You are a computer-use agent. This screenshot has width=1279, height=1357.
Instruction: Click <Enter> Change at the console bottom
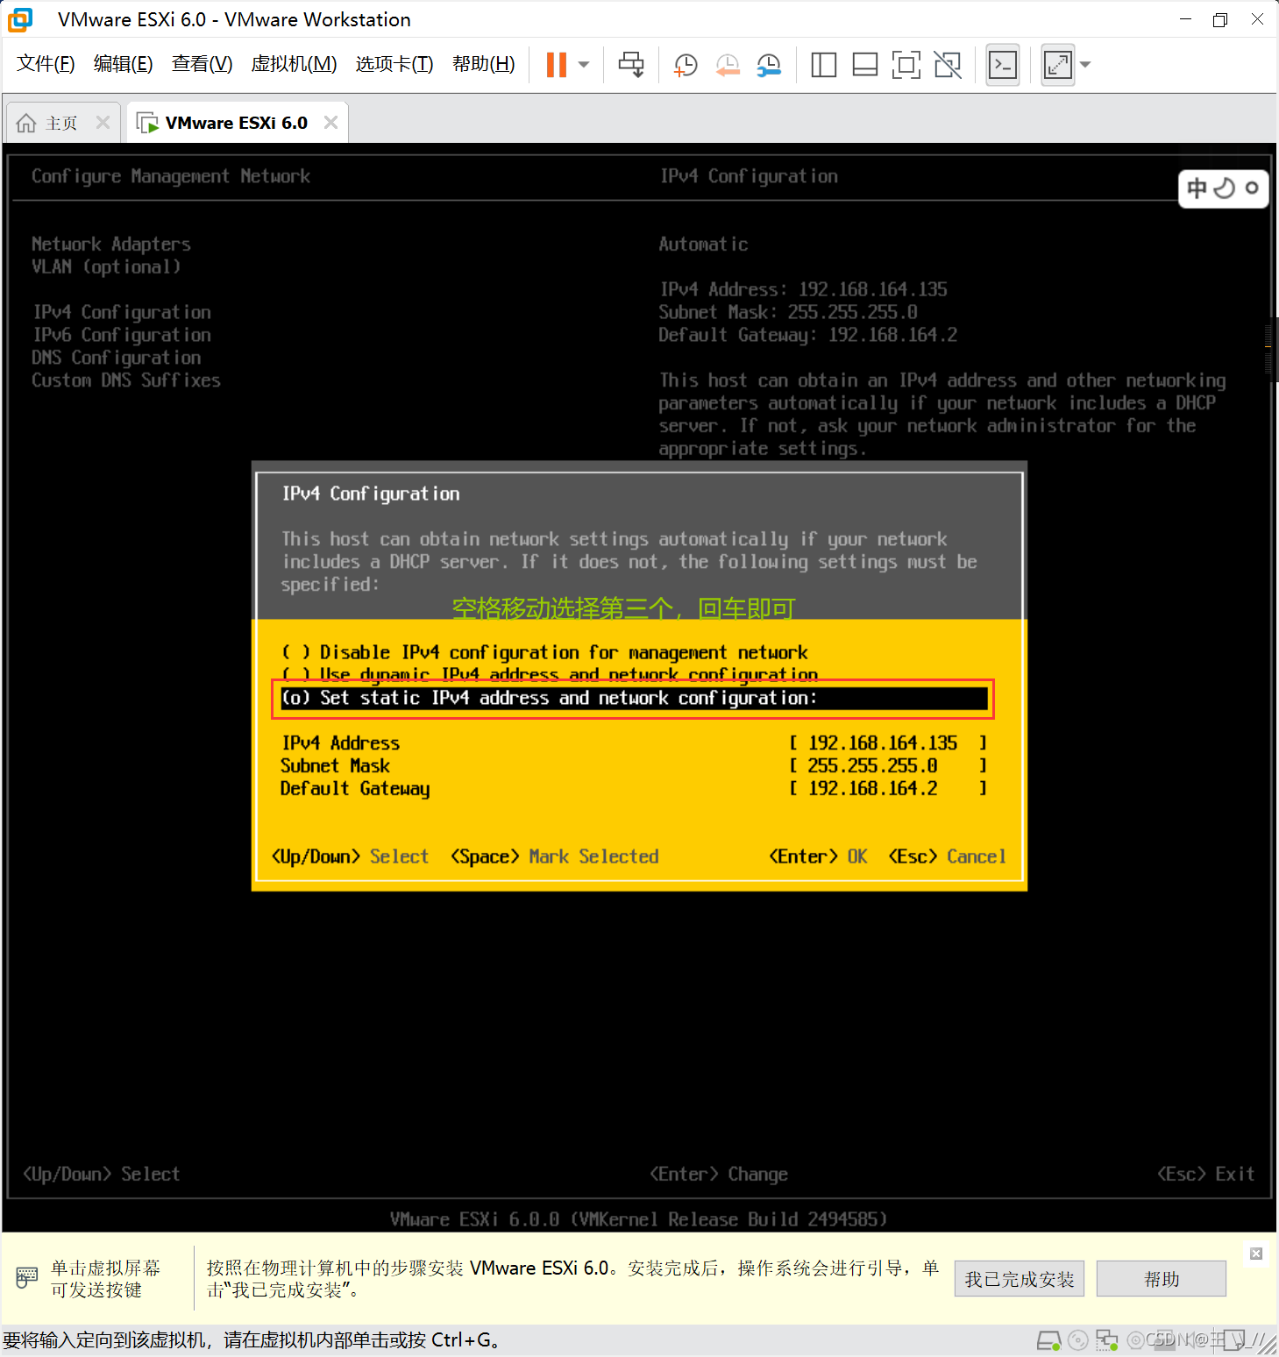(x=719, y=1175)
